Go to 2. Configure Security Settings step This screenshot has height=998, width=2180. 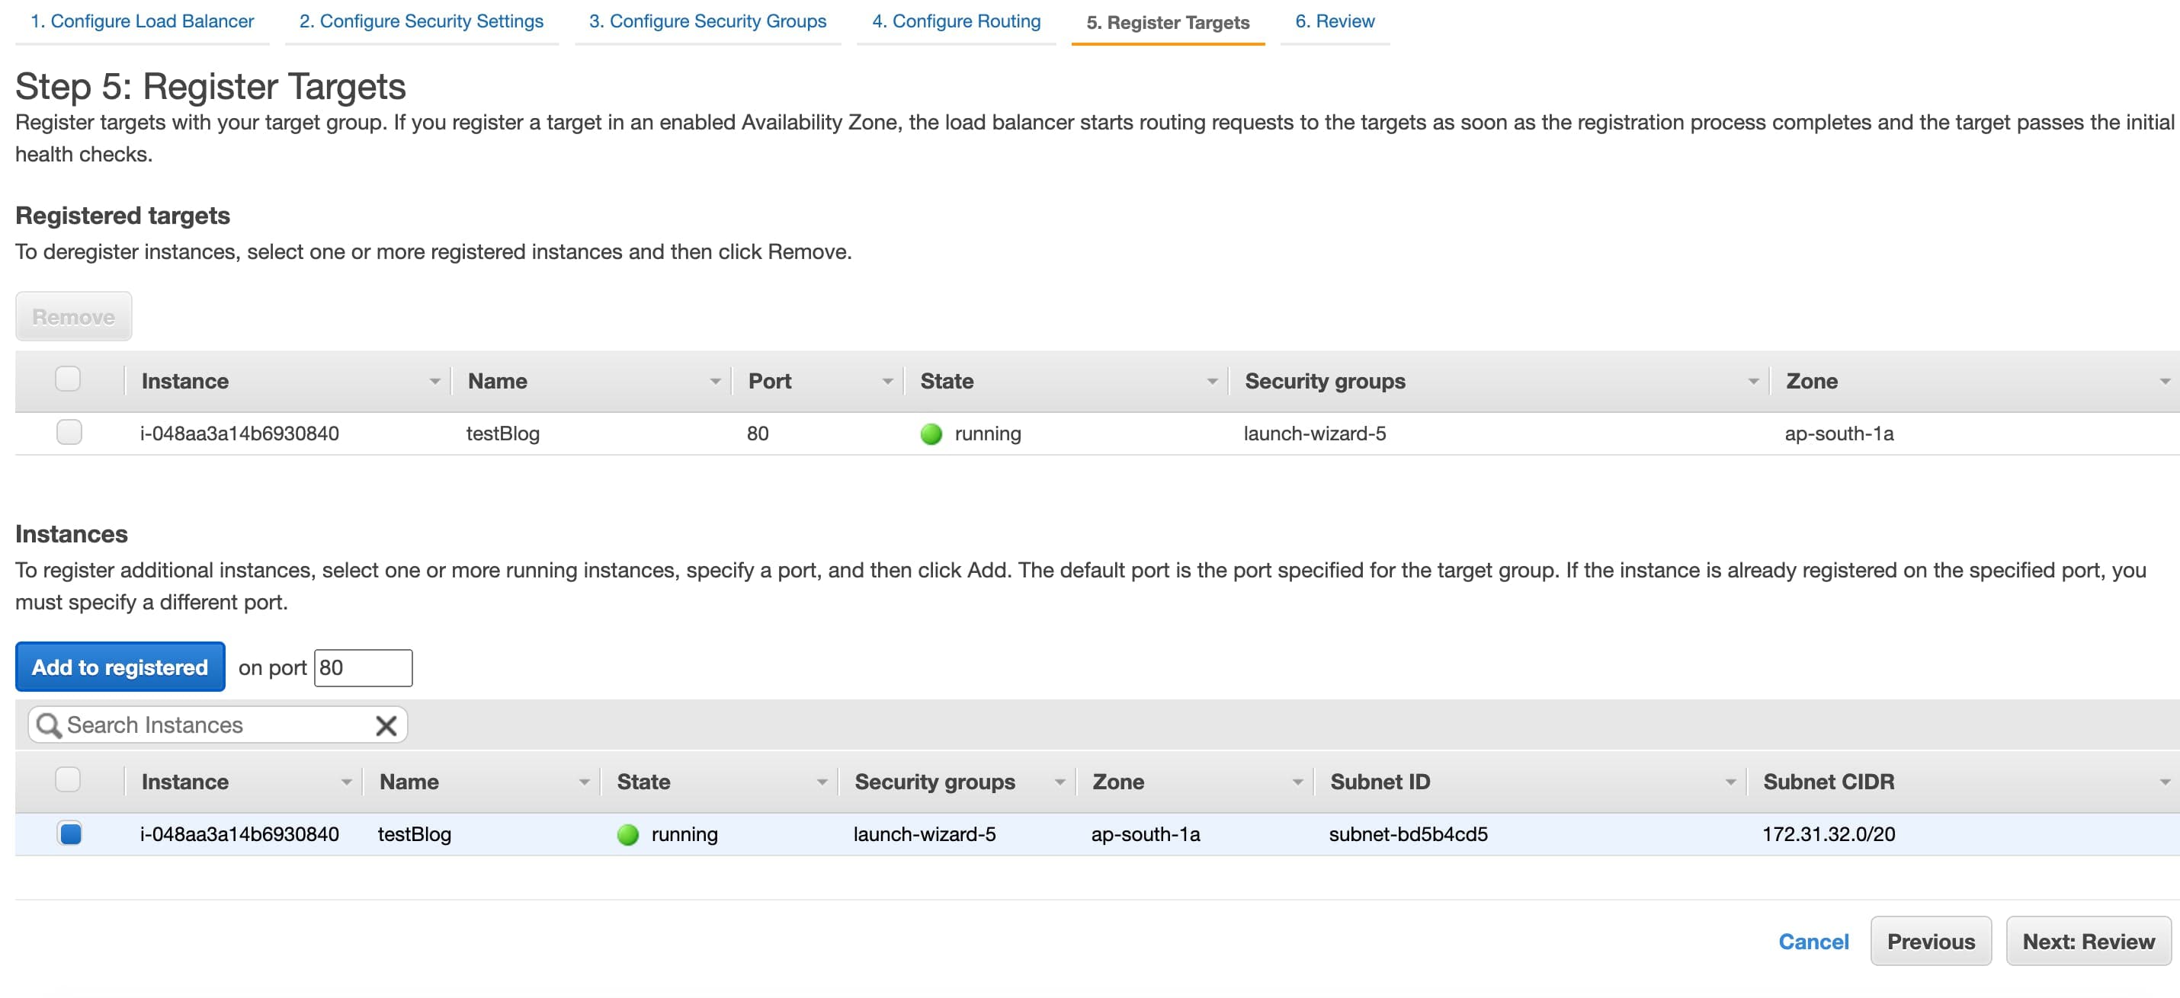point(422,21)
